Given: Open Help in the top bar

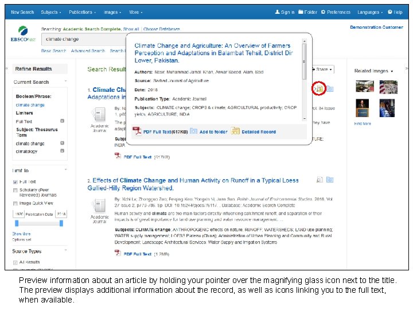Looking at the screenshot, I should pos(395,12).
